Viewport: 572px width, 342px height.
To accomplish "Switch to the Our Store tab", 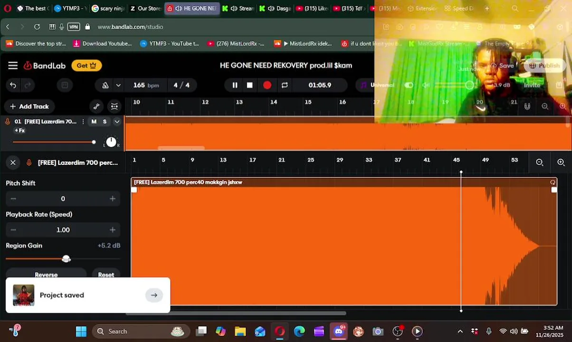I will point(145,9).
